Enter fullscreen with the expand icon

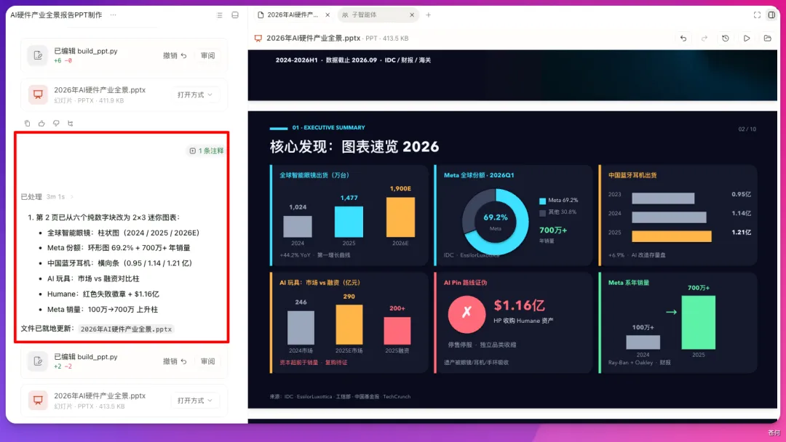coord(757,15)
